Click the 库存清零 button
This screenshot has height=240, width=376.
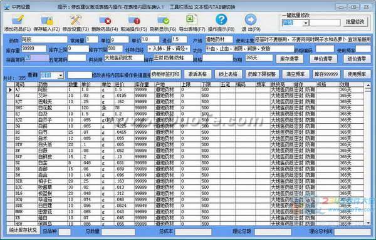[x=290, y=59]
